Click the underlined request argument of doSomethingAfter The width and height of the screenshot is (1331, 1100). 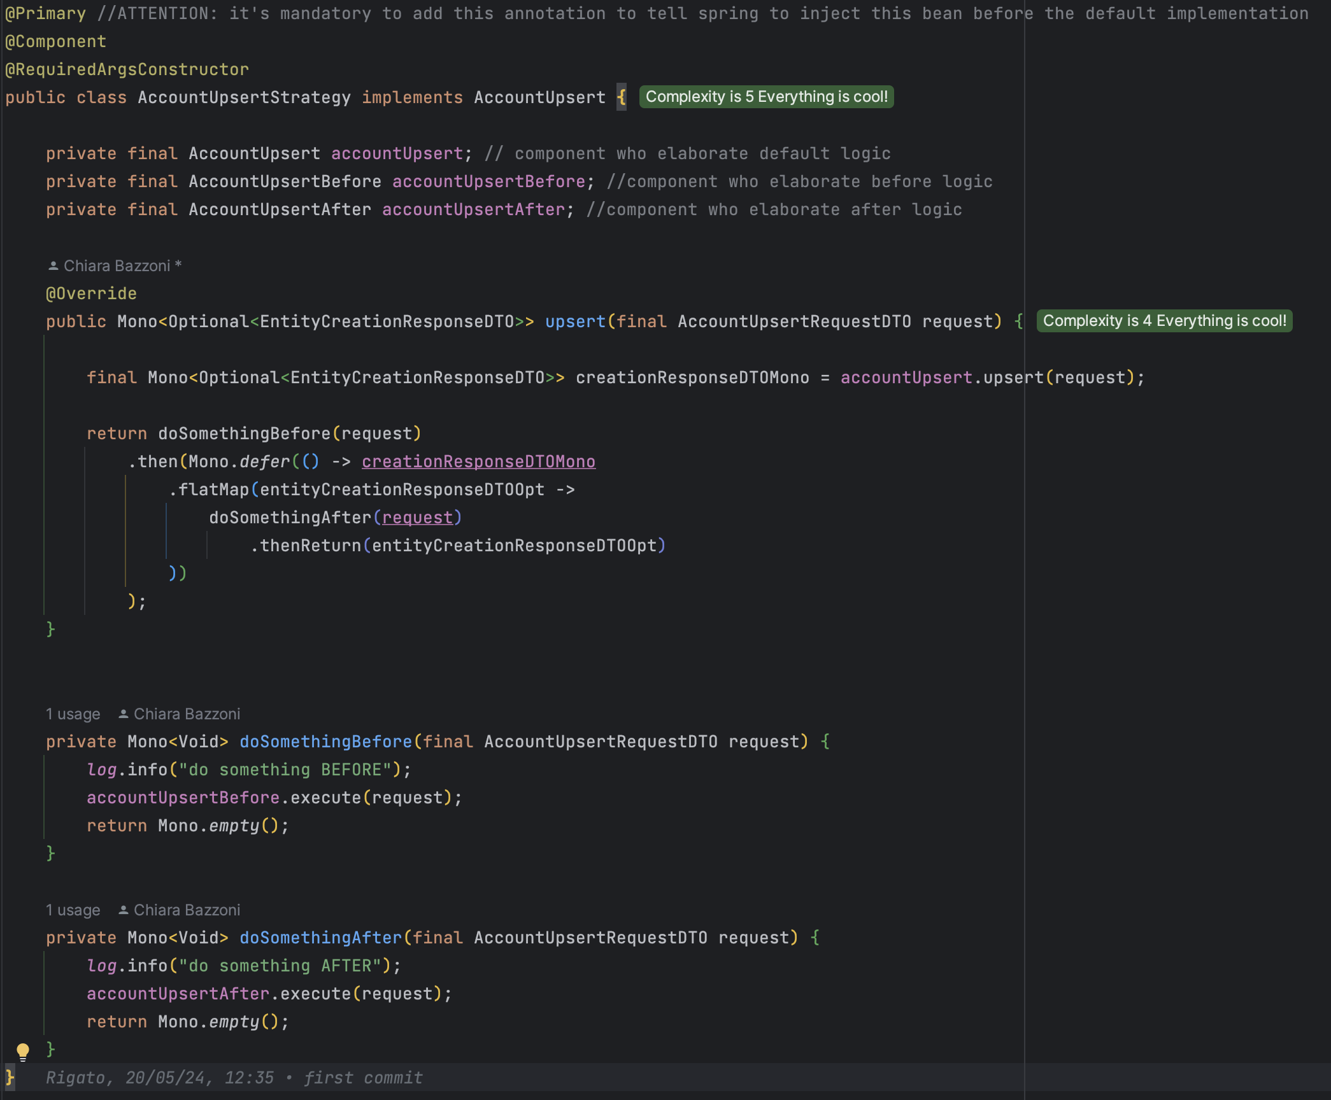click(x=417, y=518)
